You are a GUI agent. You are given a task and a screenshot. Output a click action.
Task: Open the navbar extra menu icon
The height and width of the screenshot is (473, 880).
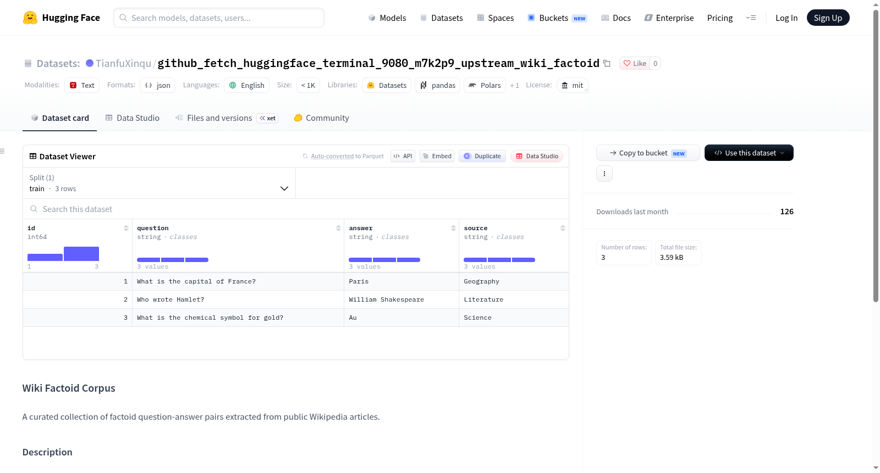tap(751, 18)
